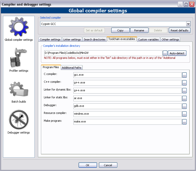This screenshot has height=171, width=196.
Task: Open the Custom variables tab
Action: (148, 39)
